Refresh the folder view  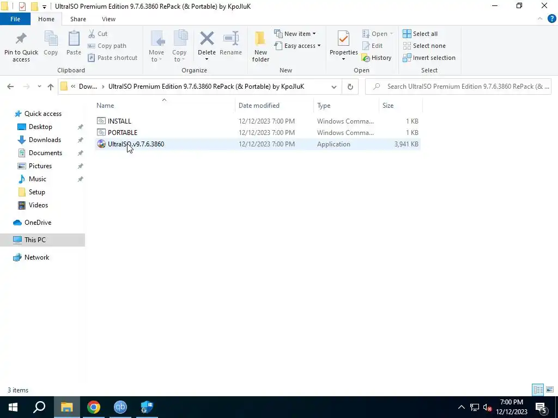(350, 87)
